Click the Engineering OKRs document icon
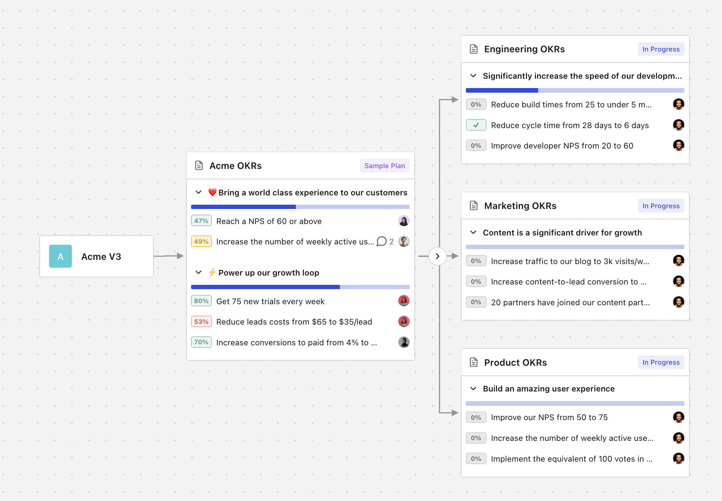Screen dimensions: 722x501 [474, 49]
